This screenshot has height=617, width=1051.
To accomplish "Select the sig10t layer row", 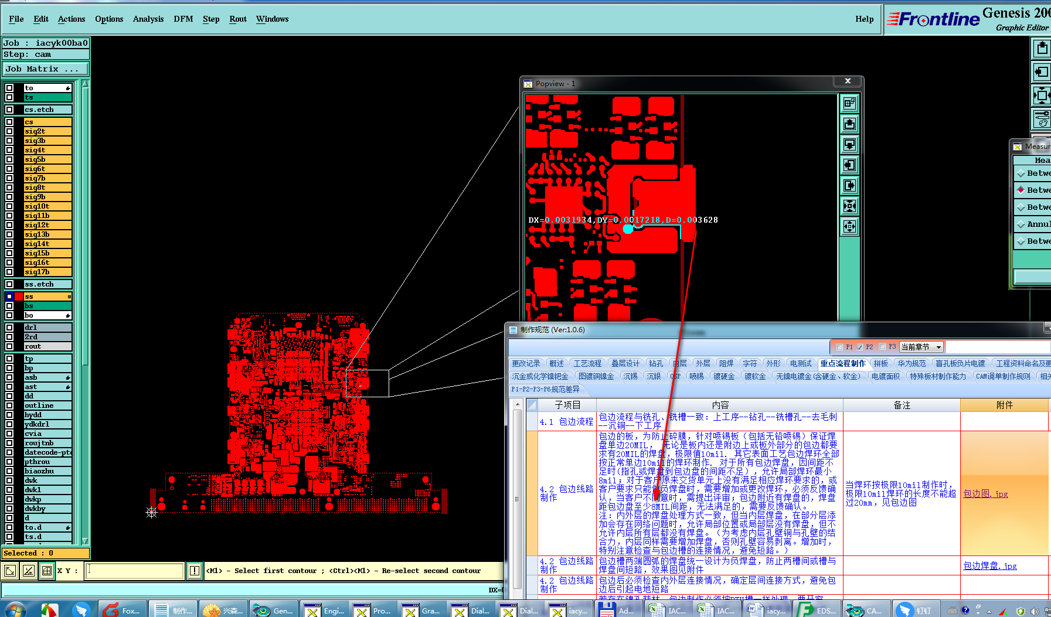I will (47, 206).
